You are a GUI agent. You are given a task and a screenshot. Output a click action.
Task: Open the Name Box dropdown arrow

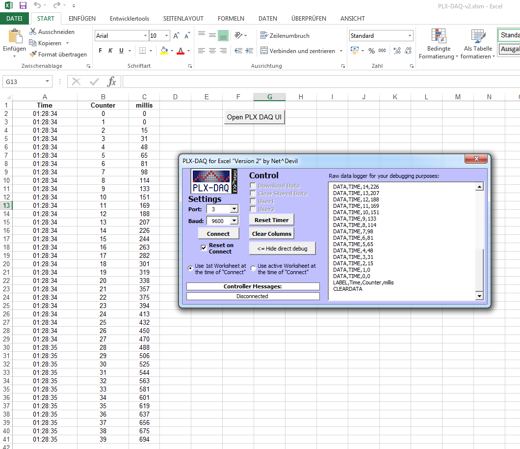48,82
